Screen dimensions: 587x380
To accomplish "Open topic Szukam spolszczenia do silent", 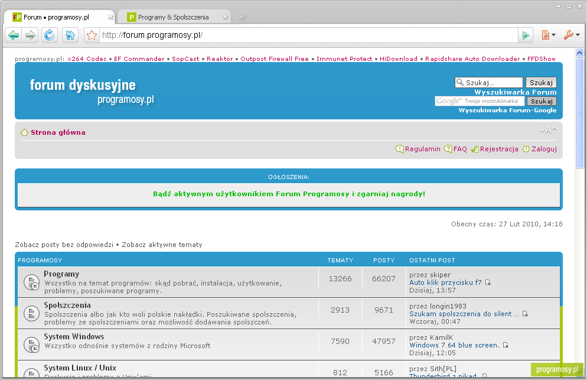I will coord(464,314).
